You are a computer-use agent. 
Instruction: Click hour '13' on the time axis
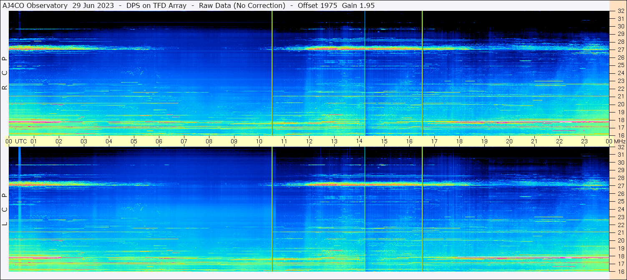coord(334,141)
